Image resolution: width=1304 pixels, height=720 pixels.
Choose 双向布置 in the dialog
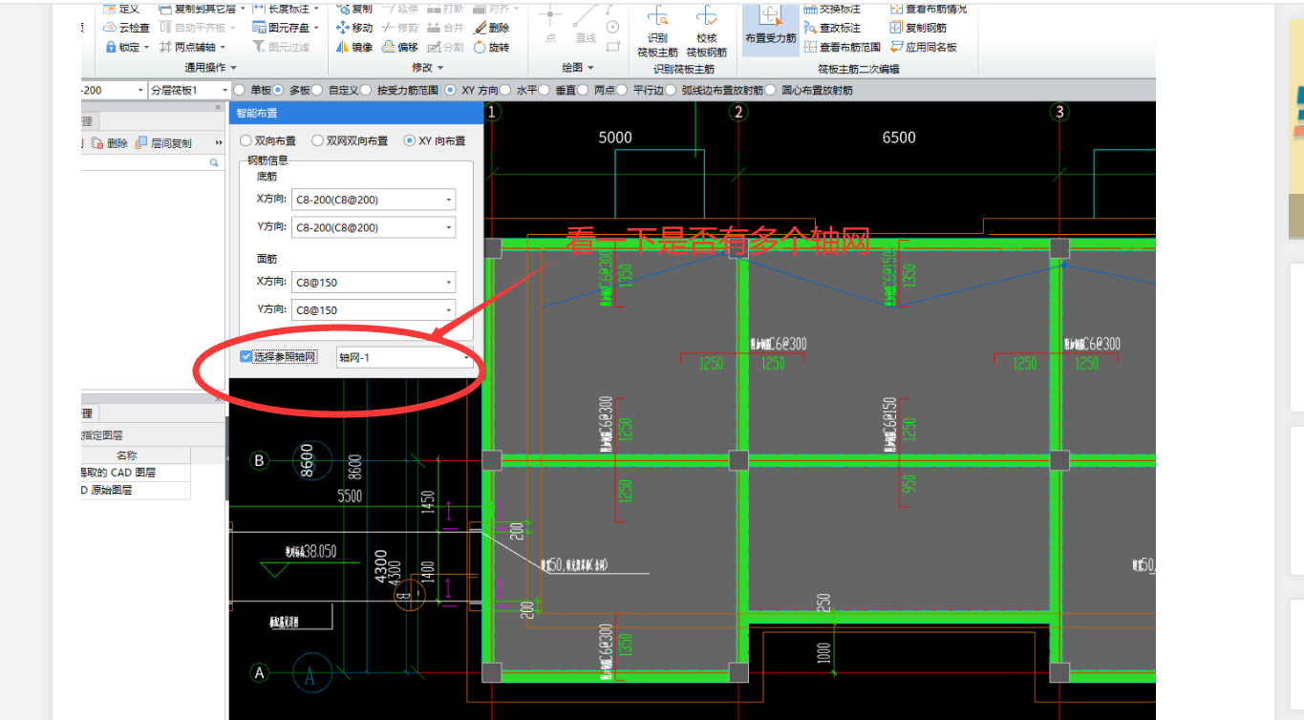[x=267, y=140]
